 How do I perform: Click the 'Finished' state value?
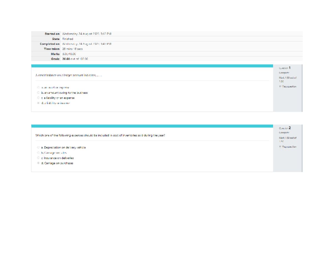67,39
